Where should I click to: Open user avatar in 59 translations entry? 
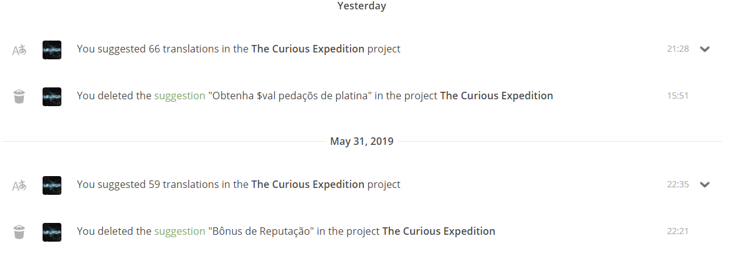click(x=52, y=185)
